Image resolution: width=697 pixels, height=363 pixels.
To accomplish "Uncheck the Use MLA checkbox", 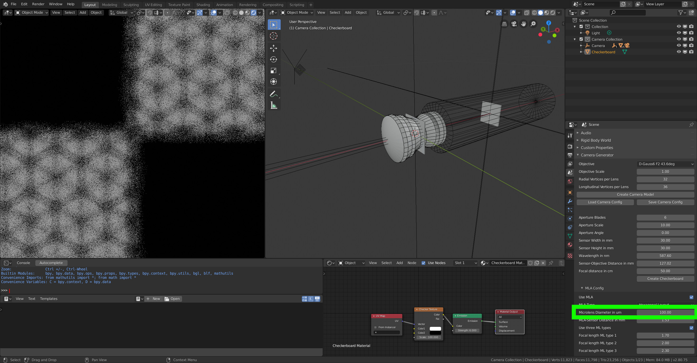I will coord(691,297).
